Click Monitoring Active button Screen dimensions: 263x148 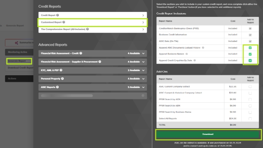point(19,52)
